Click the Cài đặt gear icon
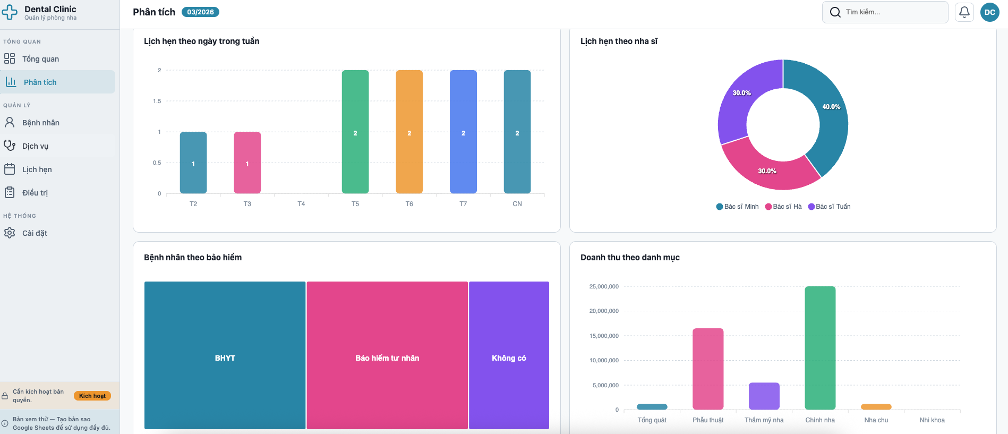Screen dimensions: 1008x434 [x=10, y=233]
